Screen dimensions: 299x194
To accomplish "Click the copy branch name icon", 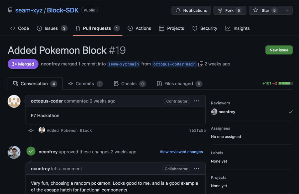I will [x=201, y=64].
